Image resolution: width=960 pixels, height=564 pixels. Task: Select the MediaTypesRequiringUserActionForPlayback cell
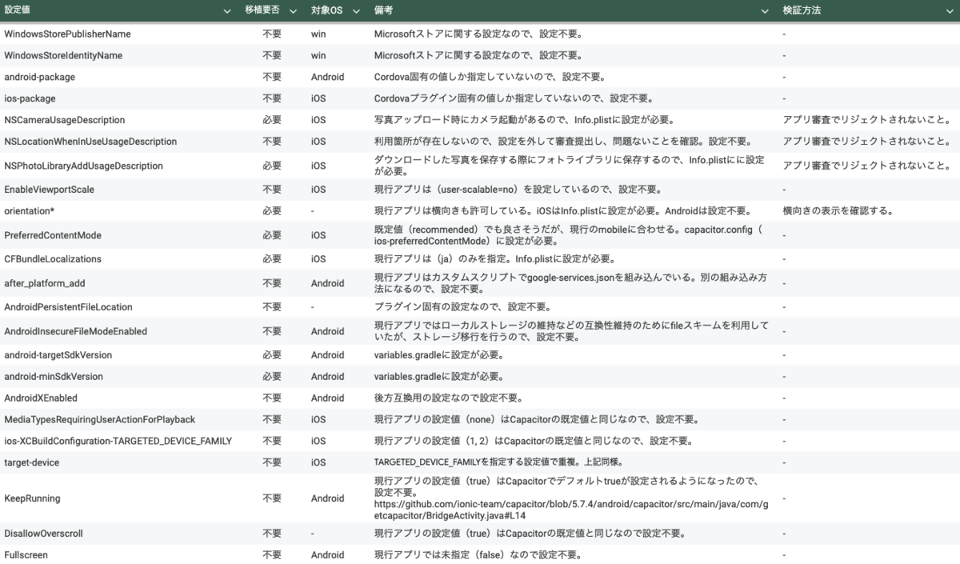pyautogui.click(x=100, y=419)
